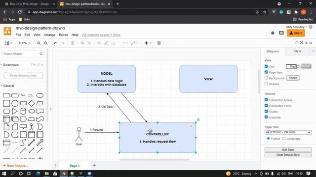Enable the Background checkbox

coord(266,78)
